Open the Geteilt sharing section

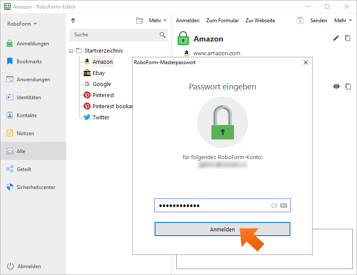tap(33, 169)
